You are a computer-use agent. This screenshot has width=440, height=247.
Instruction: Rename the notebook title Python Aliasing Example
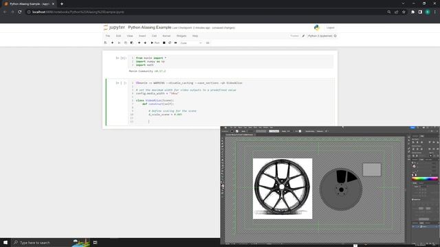click(x=150, y=27)
